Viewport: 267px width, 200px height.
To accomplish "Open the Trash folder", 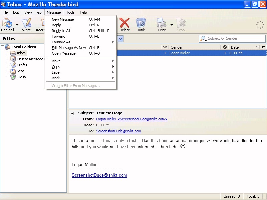I will click(x=18, y=77).
